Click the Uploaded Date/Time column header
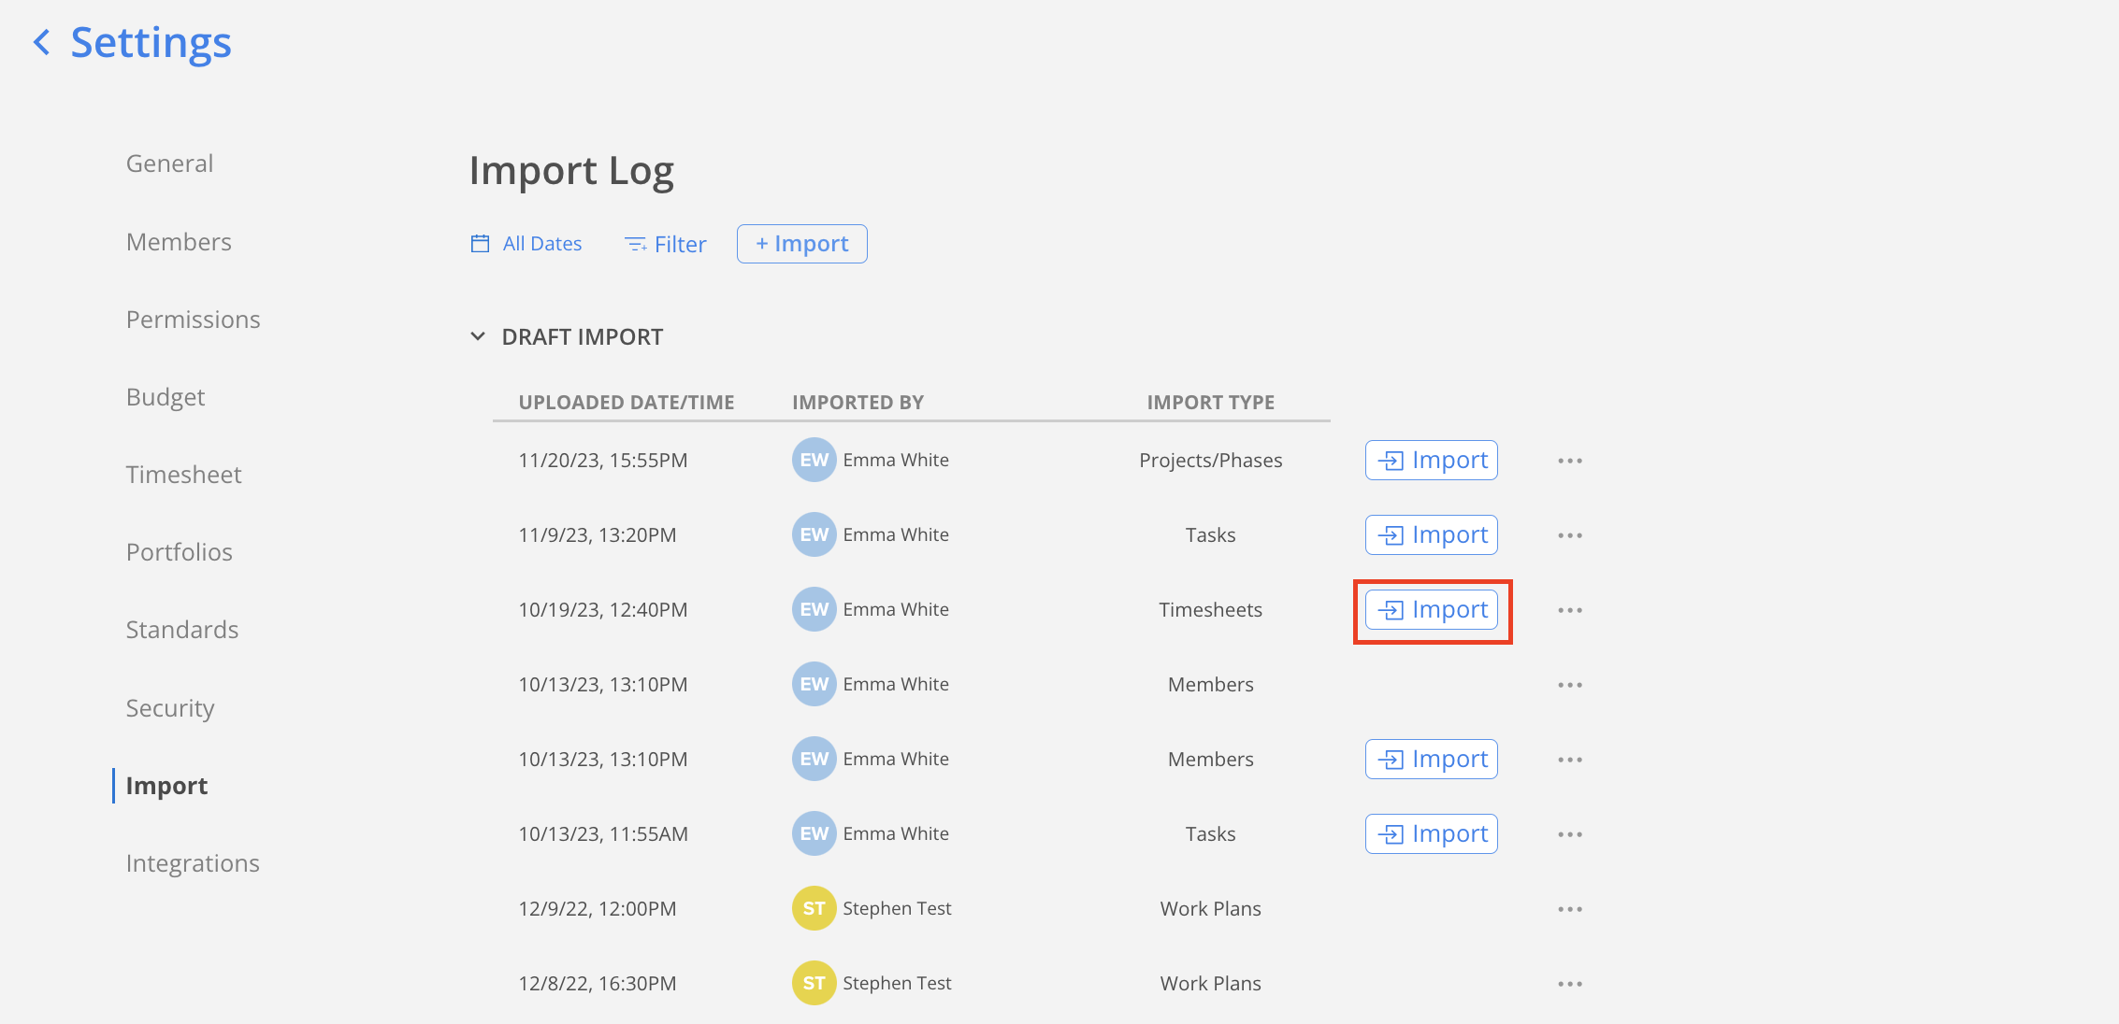This screenshot has height=1024, width=2119. click(x=626, y=403)
